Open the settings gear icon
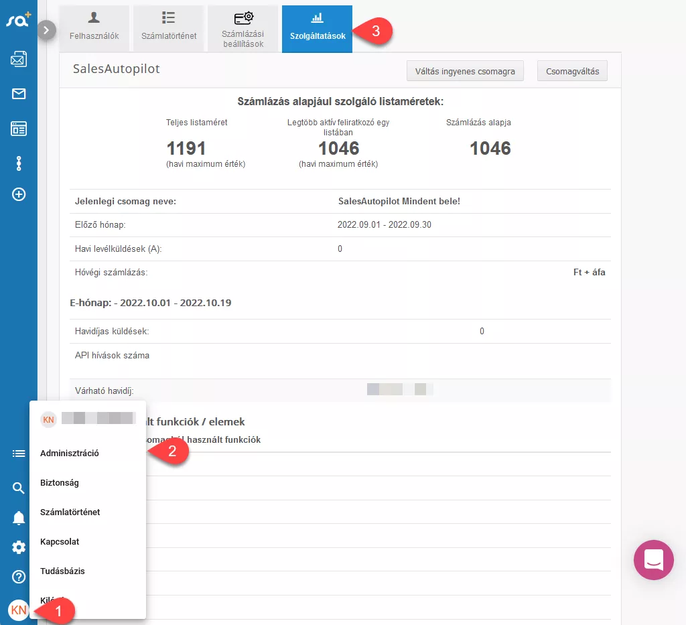 (x=18, y=547)
